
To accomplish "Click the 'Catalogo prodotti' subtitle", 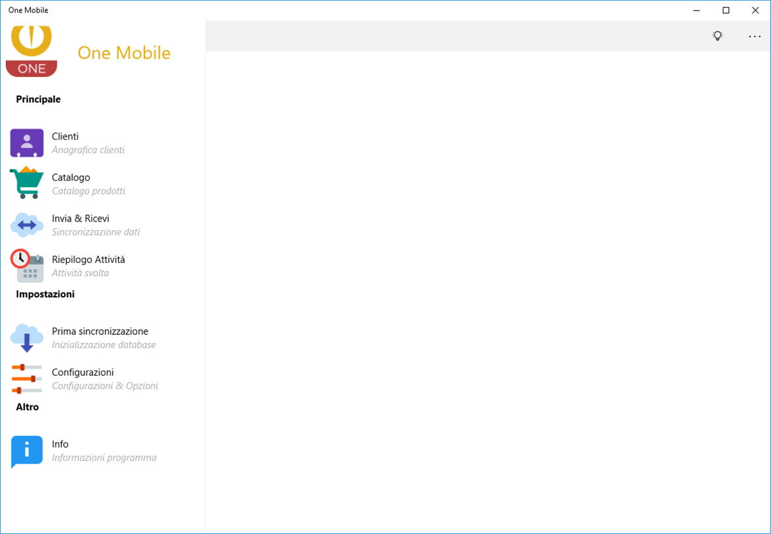I will coord(88,191).
